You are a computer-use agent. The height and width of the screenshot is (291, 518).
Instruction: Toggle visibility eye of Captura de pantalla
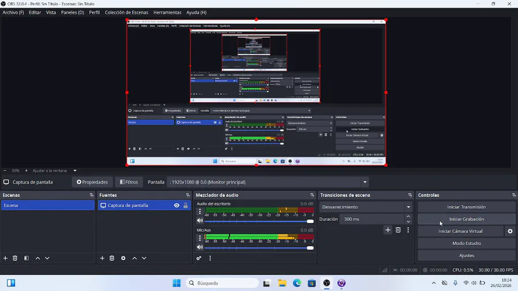(177, 205)
